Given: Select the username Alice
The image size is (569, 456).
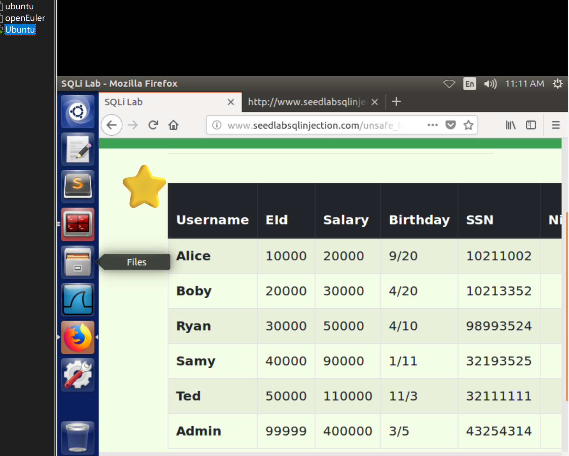Looking at the screenshot, I should 193,256.
